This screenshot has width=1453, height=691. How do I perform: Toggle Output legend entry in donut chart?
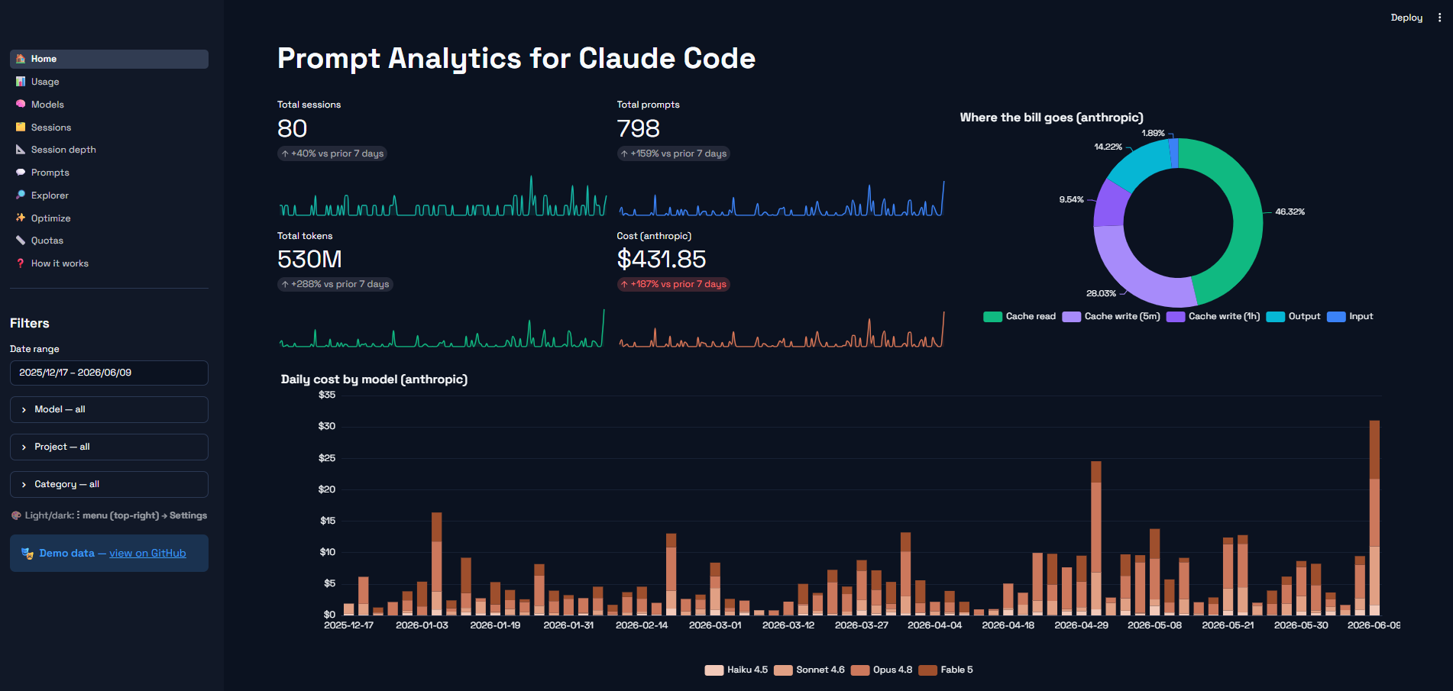click(1294, 317)
